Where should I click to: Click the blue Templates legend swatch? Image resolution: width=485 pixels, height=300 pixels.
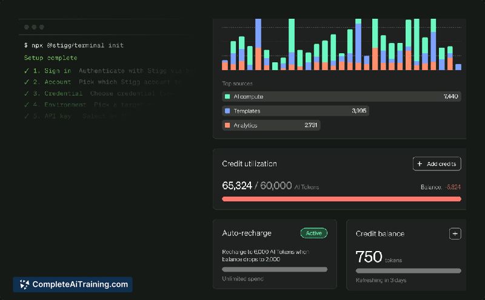[x=227, y=111]
